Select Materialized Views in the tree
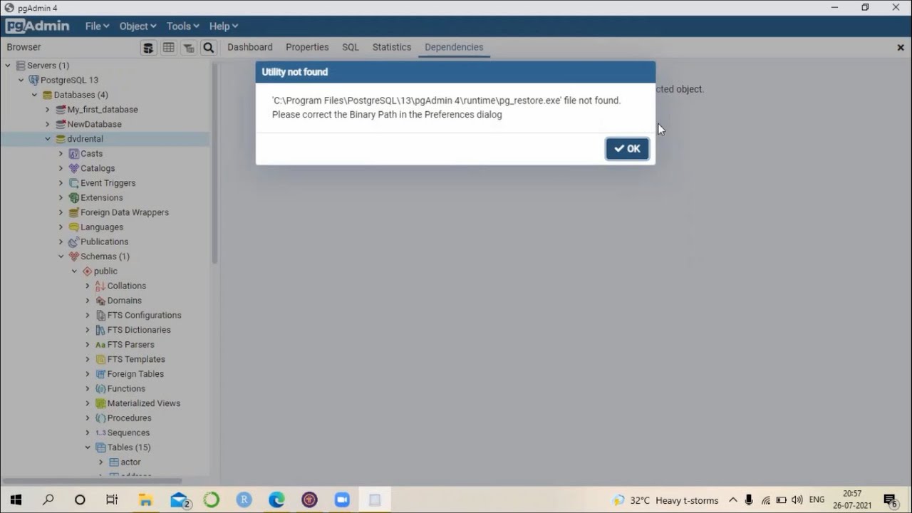912x513 pixels. 144,403
